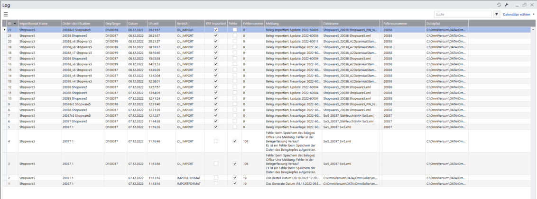Click the refresh icon in title bar
537x199 pixels.
pyautogui.click(x=499, y=4)
